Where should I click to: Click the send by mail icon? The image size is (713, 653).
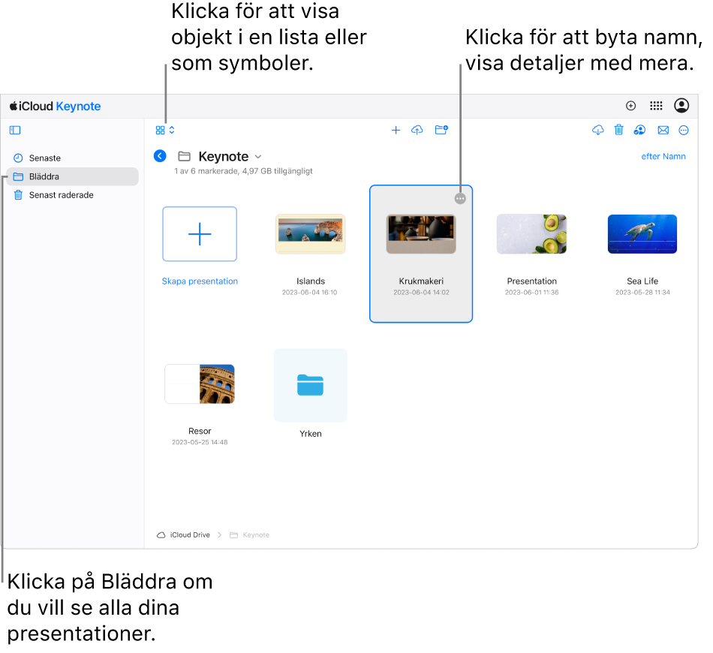click(663, 131)
